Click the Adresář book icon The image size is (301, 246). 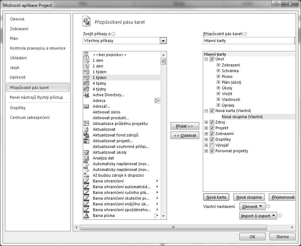click(86, 106)
